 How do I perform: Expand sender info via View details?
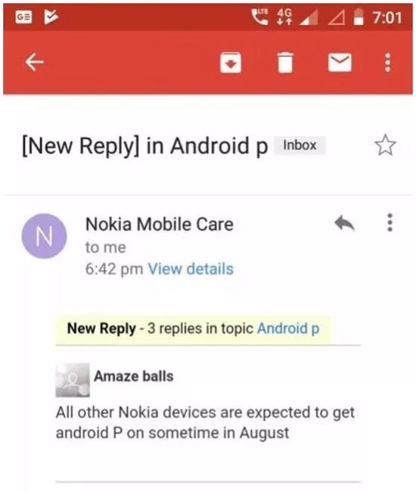click(x=191, y=269)
